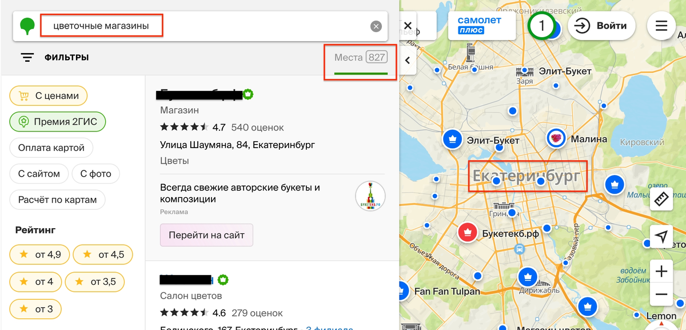Toggle the Расчёт по картам filter
686x330 pixels.
pyautogui.click(x=57, y=200)
